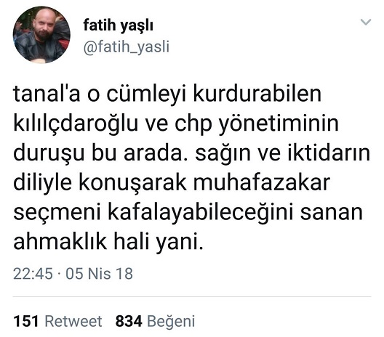Open fatih yaşlı's round profile photo
The image size is (384, 337).
point(41,35)
